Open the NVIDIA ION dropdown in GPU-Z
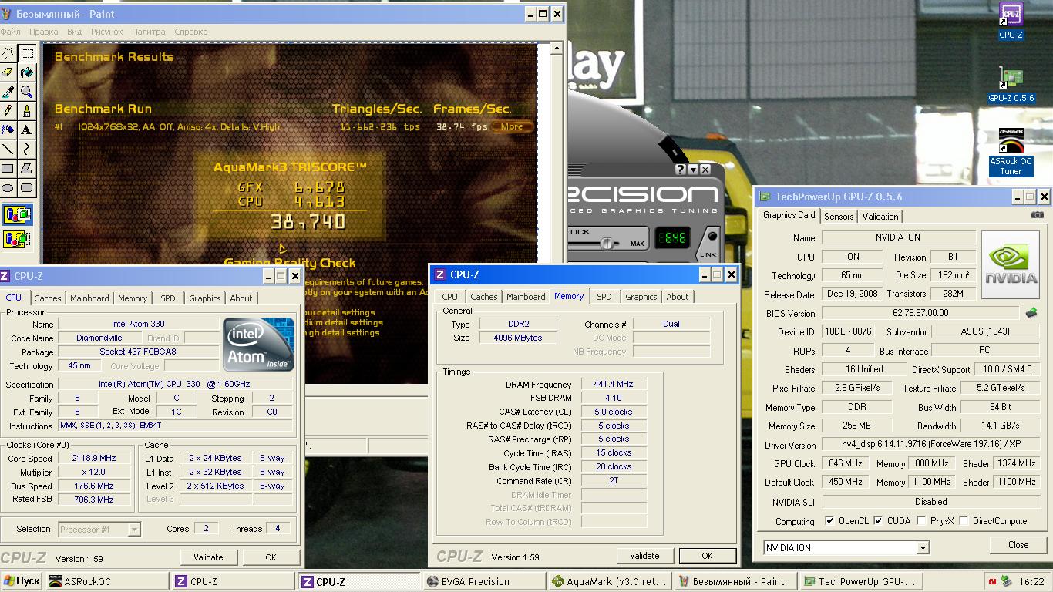Image resolution: width=1053 pixels, height=592 pixels. coord(923,548)
